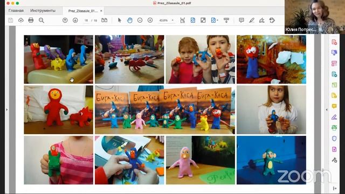Switch to the Главная tab

coord(16,11)
